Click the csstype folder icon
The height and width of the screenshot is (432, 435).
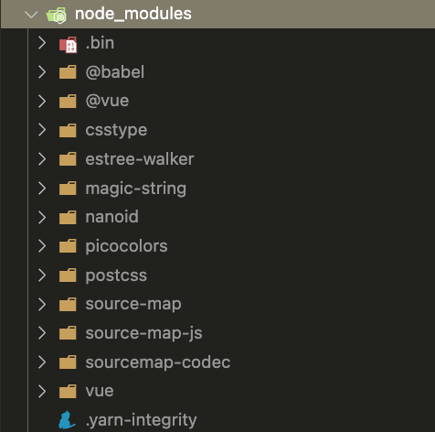(68, 130)
